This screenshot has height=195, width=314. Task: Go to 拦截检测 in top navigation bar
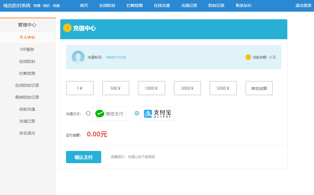pos(135,6)
